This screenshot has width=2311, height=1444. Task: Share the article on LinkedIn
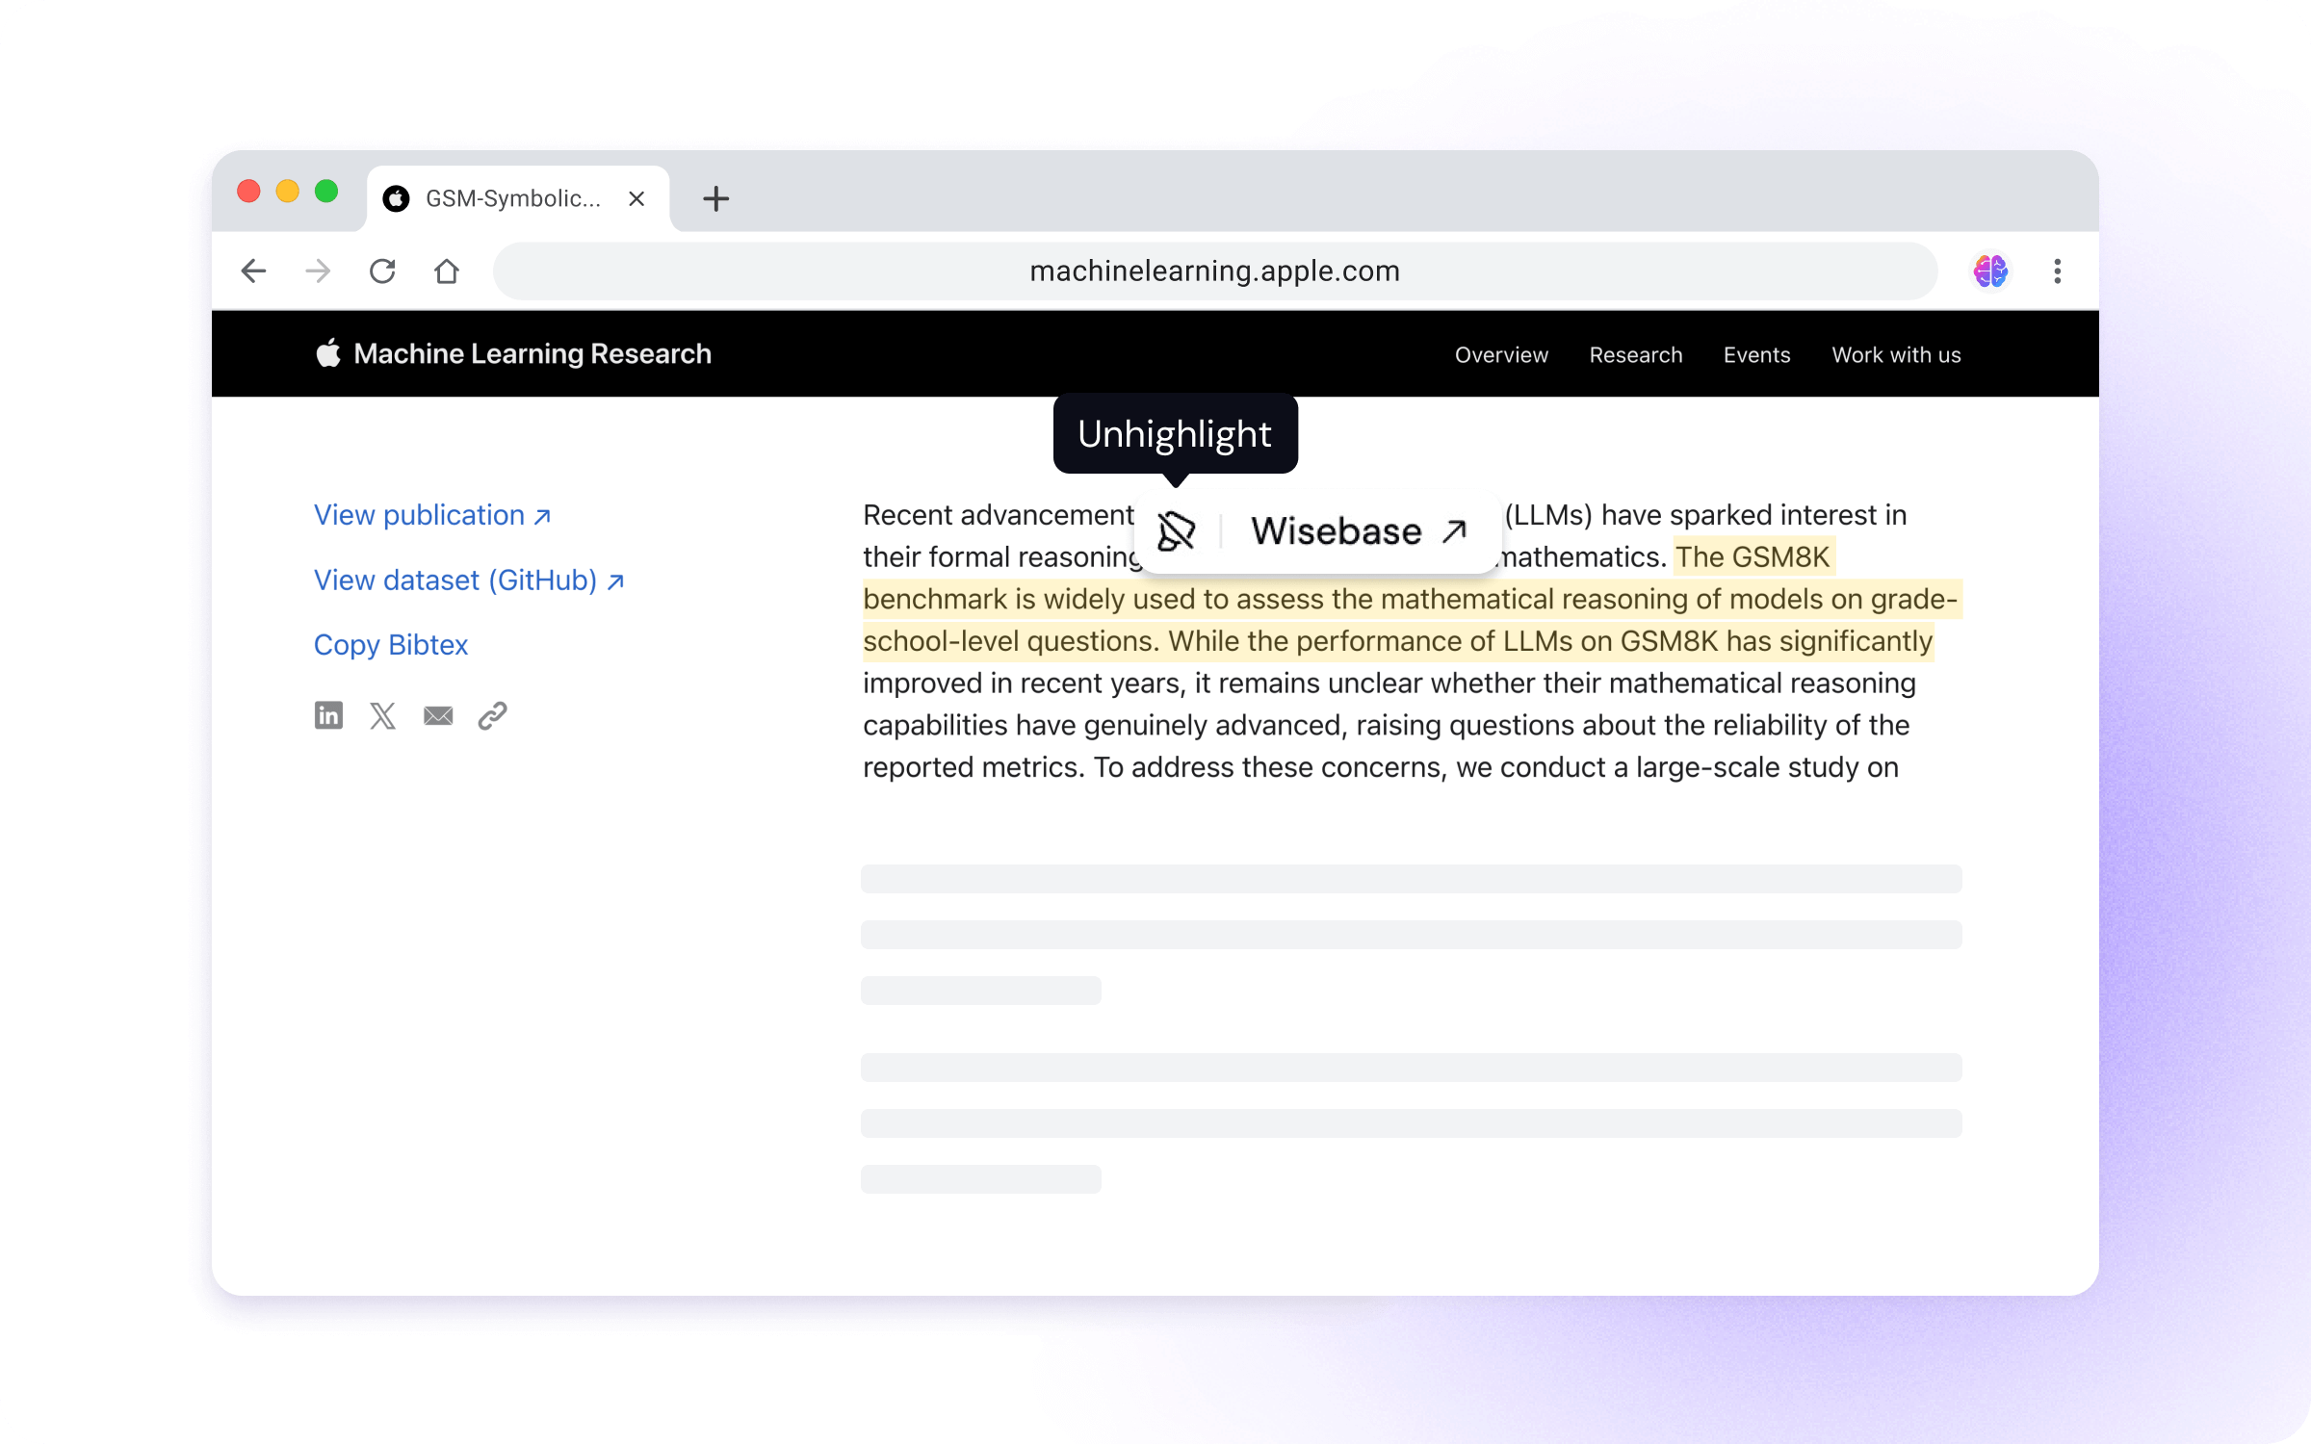tap(328, 715)
